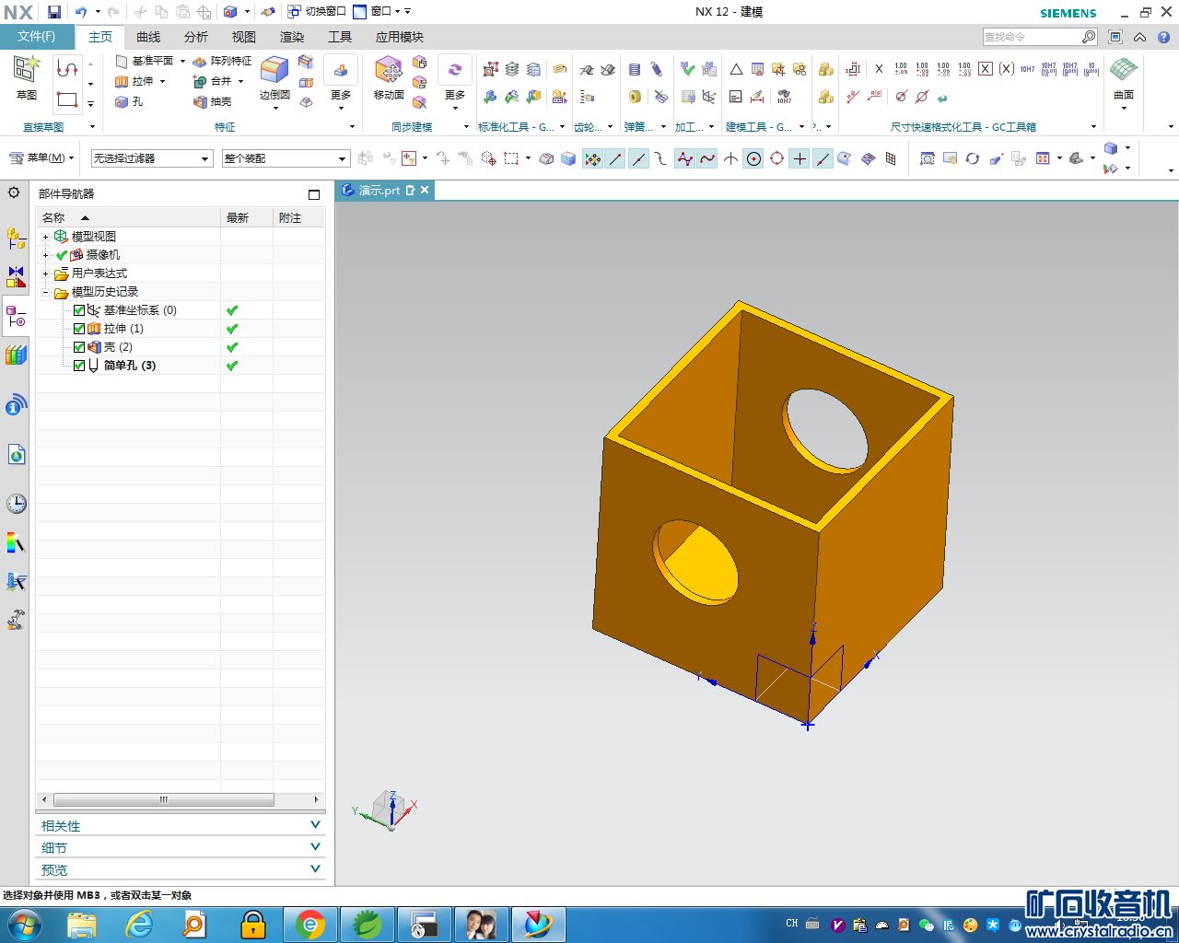
Task: Toggle the snap to end point icon
Action: point(615,158)
